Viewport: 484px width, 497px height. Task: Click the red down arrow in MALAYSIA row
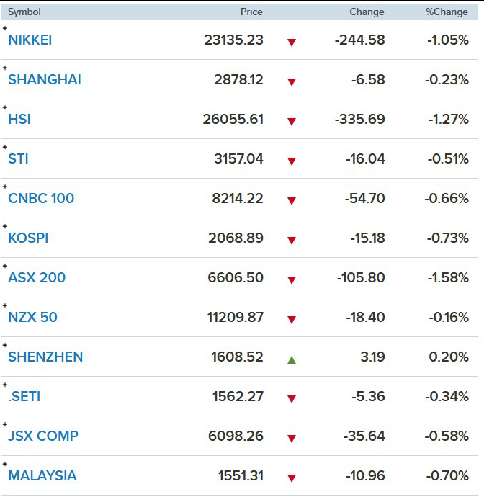(x=291, y=478)
